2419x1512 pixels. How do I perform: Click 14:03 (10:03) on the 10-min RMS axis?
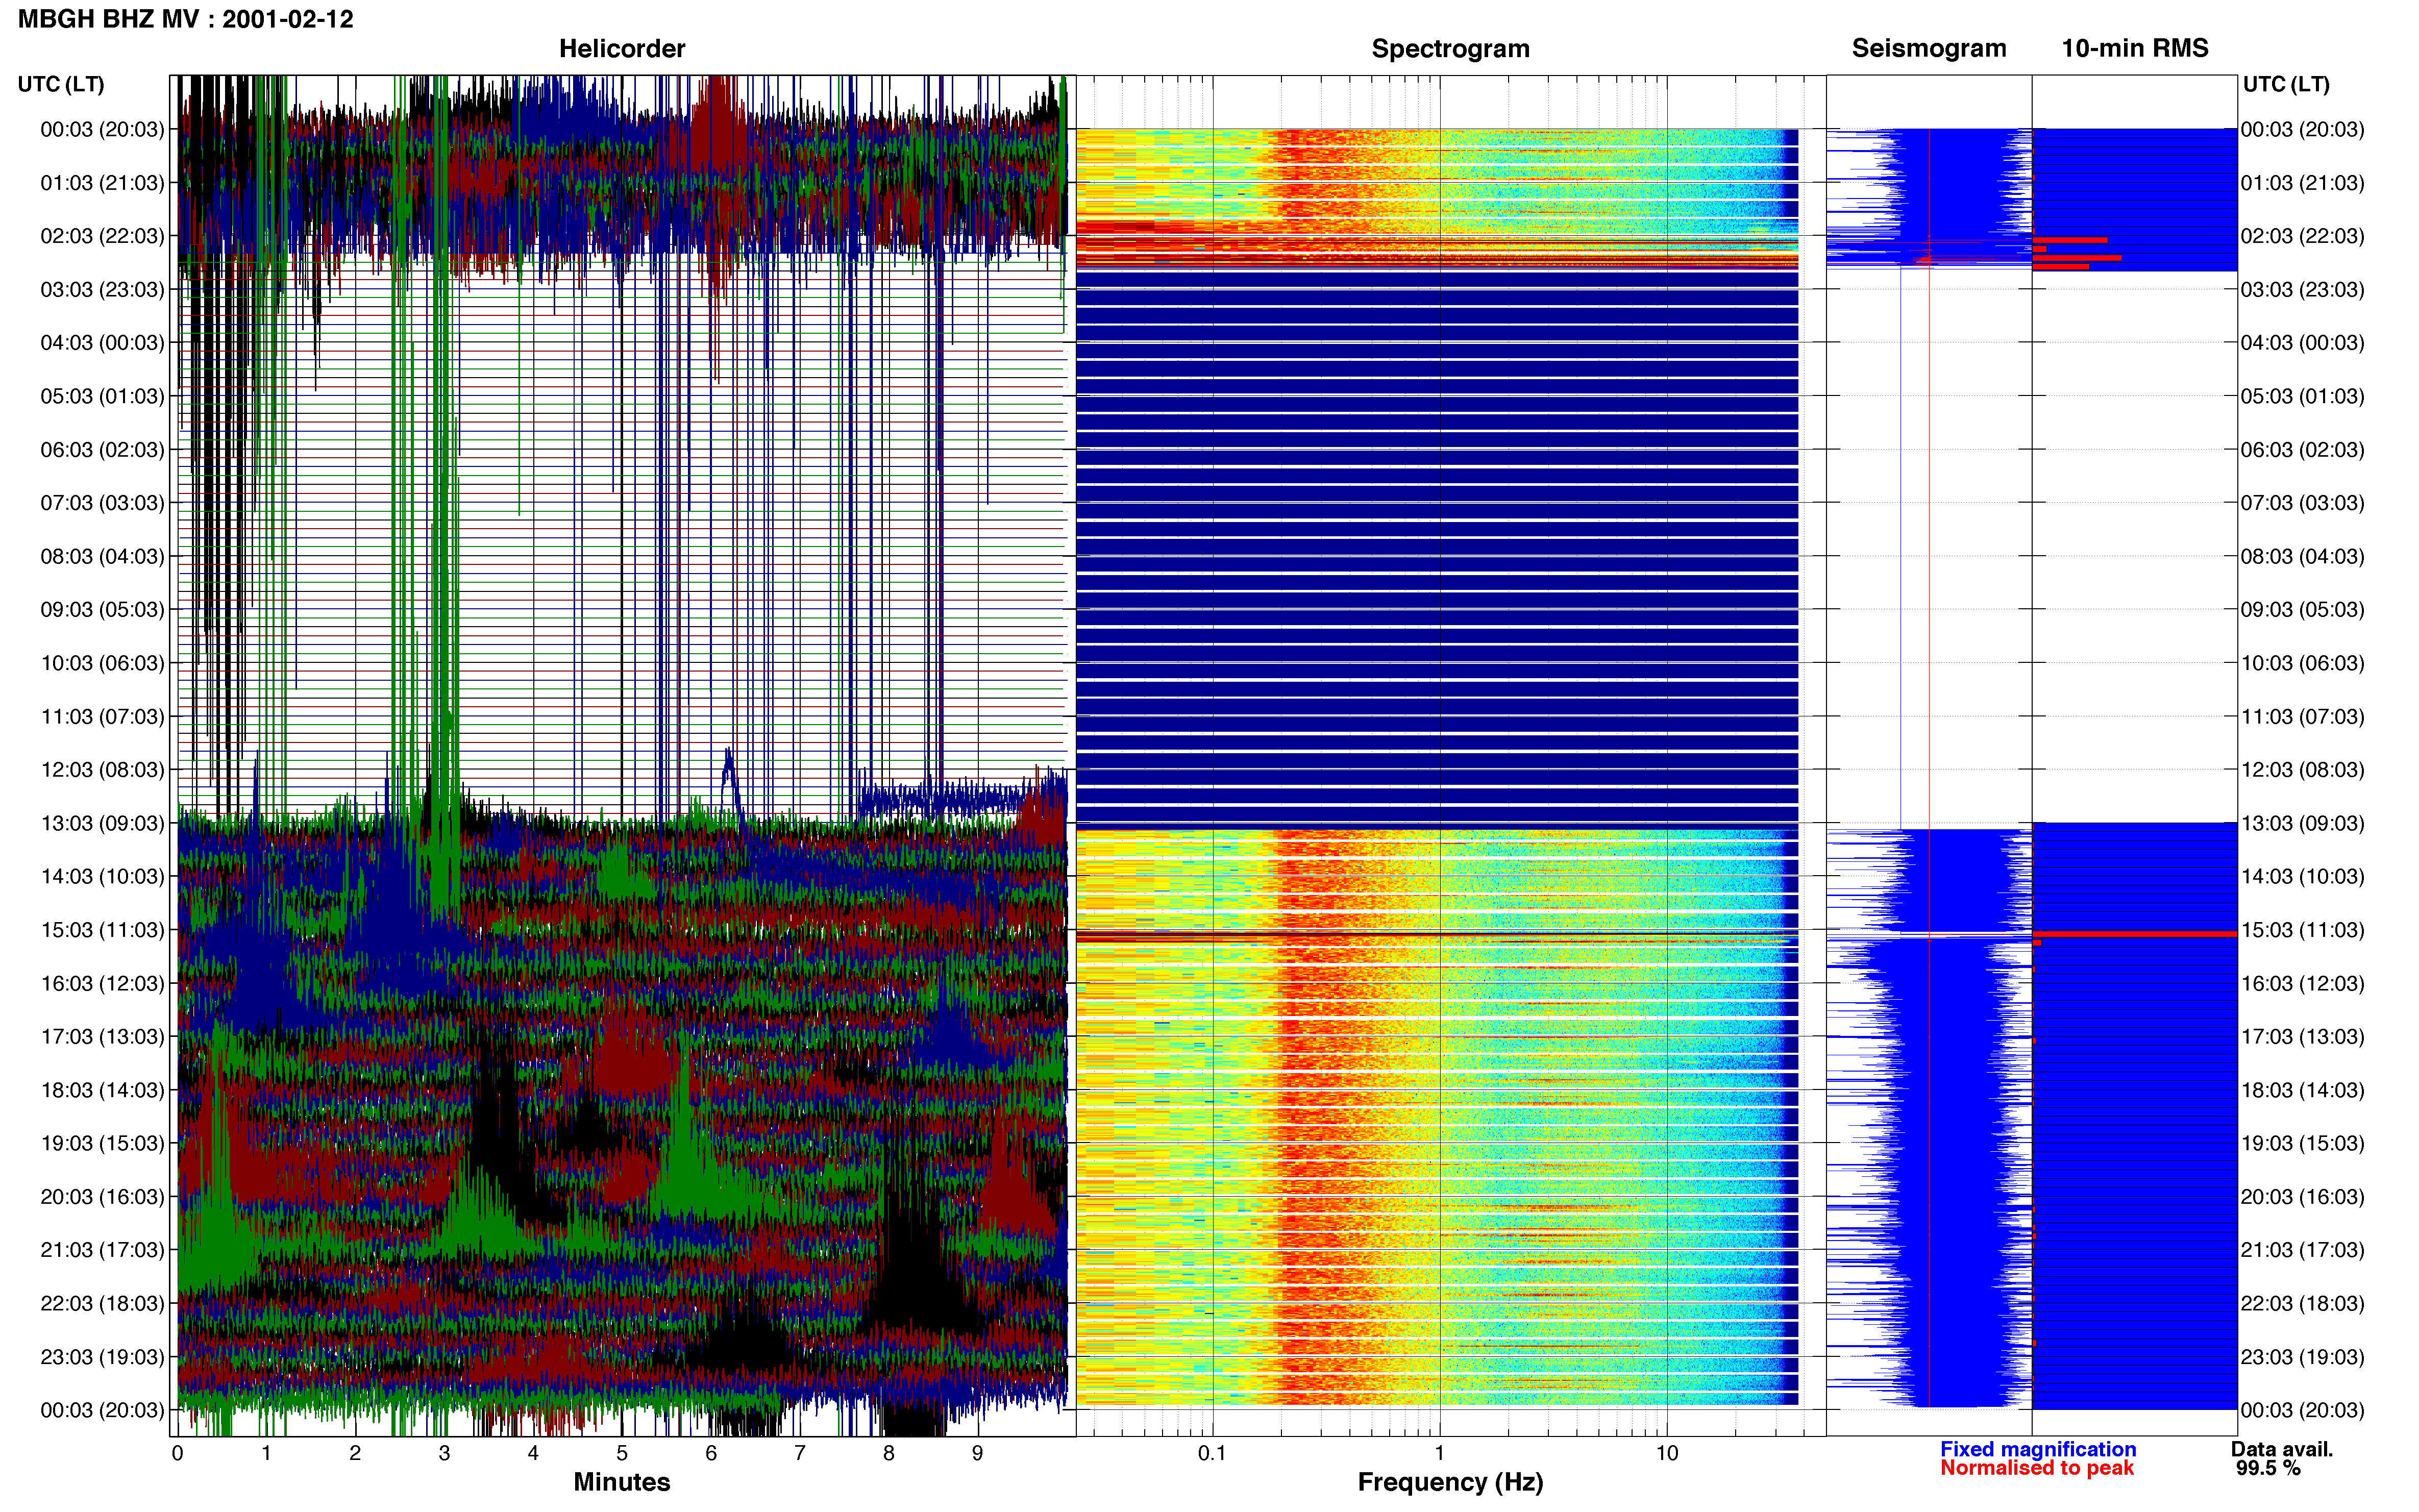point(2302,876)
